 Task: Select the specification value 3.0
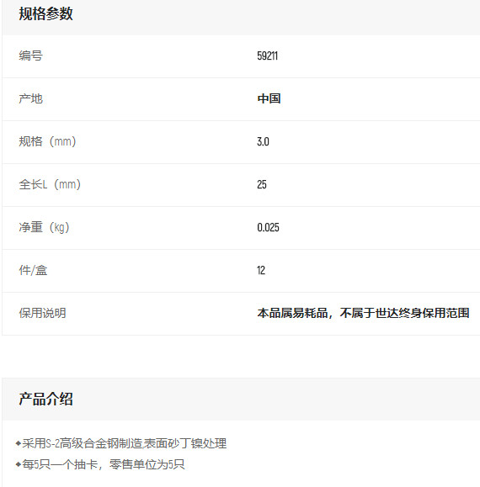(x=263, y=141)
